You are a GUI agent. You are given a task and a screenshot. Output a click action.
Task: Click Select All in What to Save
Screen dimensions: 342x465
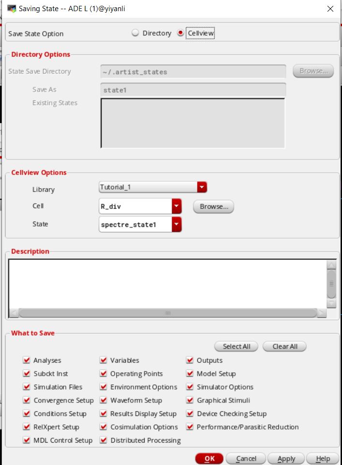tap(236, 346)
